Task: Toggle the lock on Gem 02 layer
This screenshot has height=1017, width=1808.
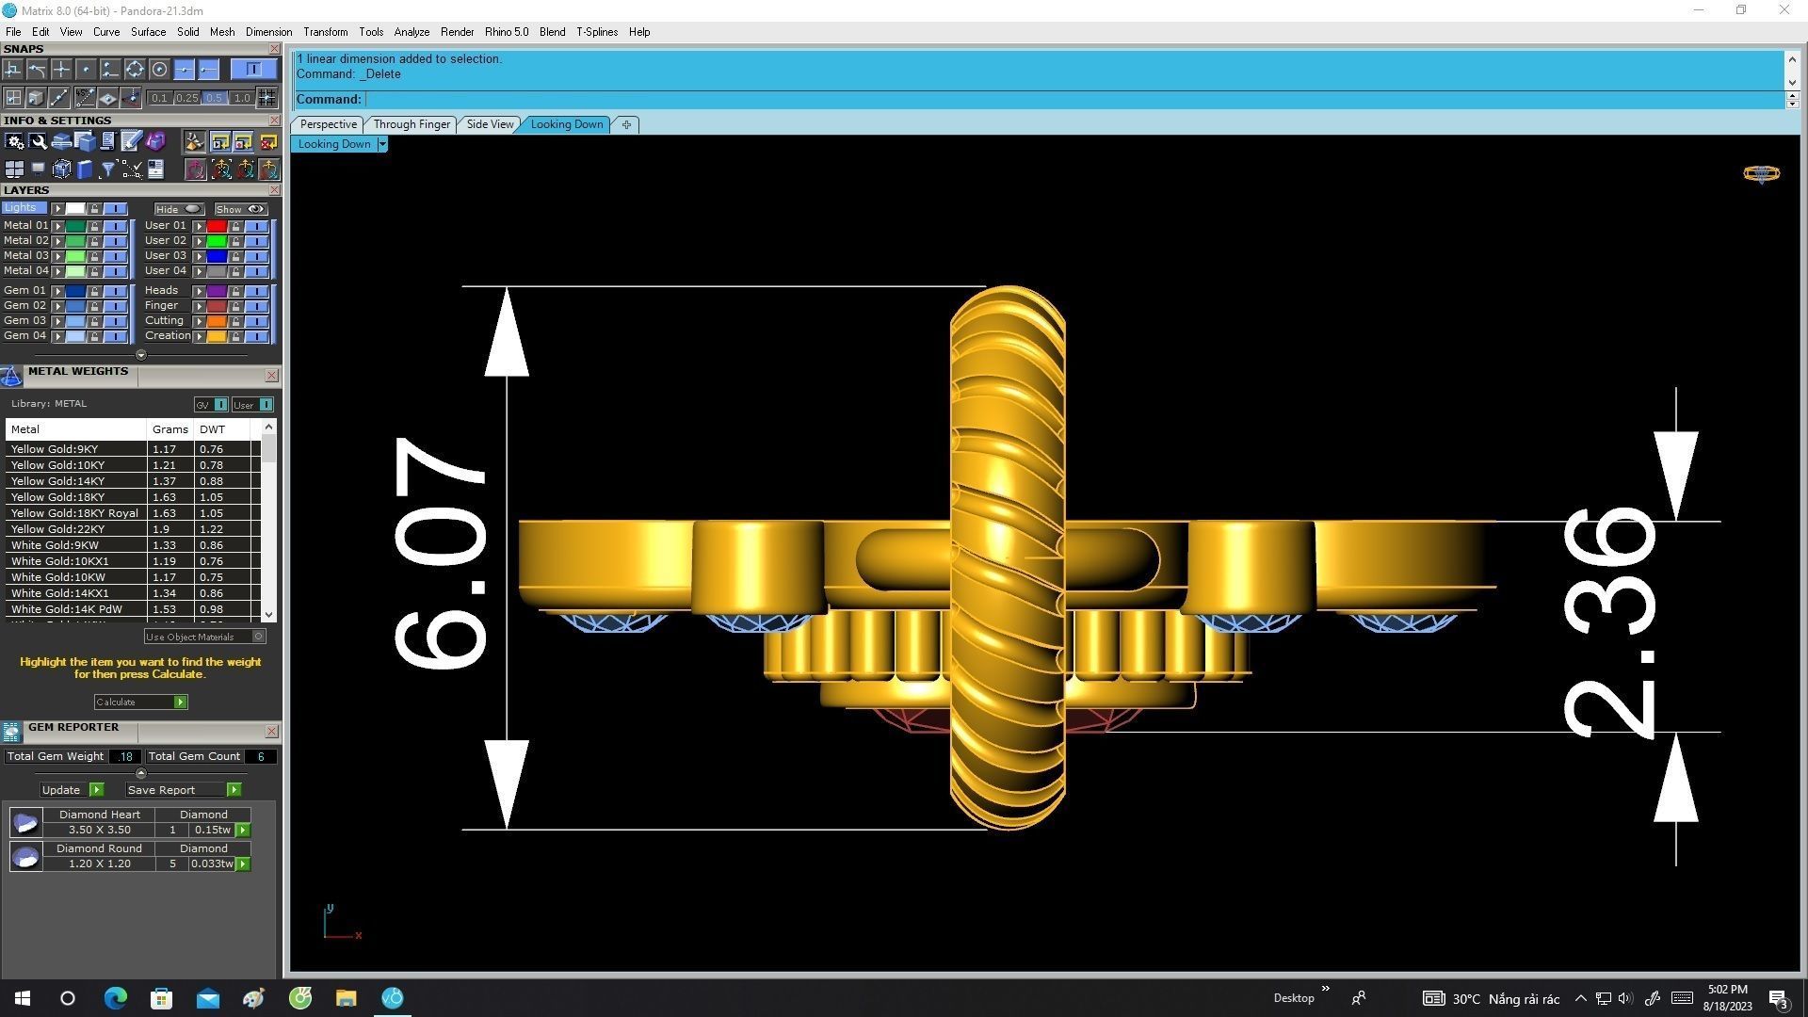Action: pyautogui.click(x=94, y=306)
